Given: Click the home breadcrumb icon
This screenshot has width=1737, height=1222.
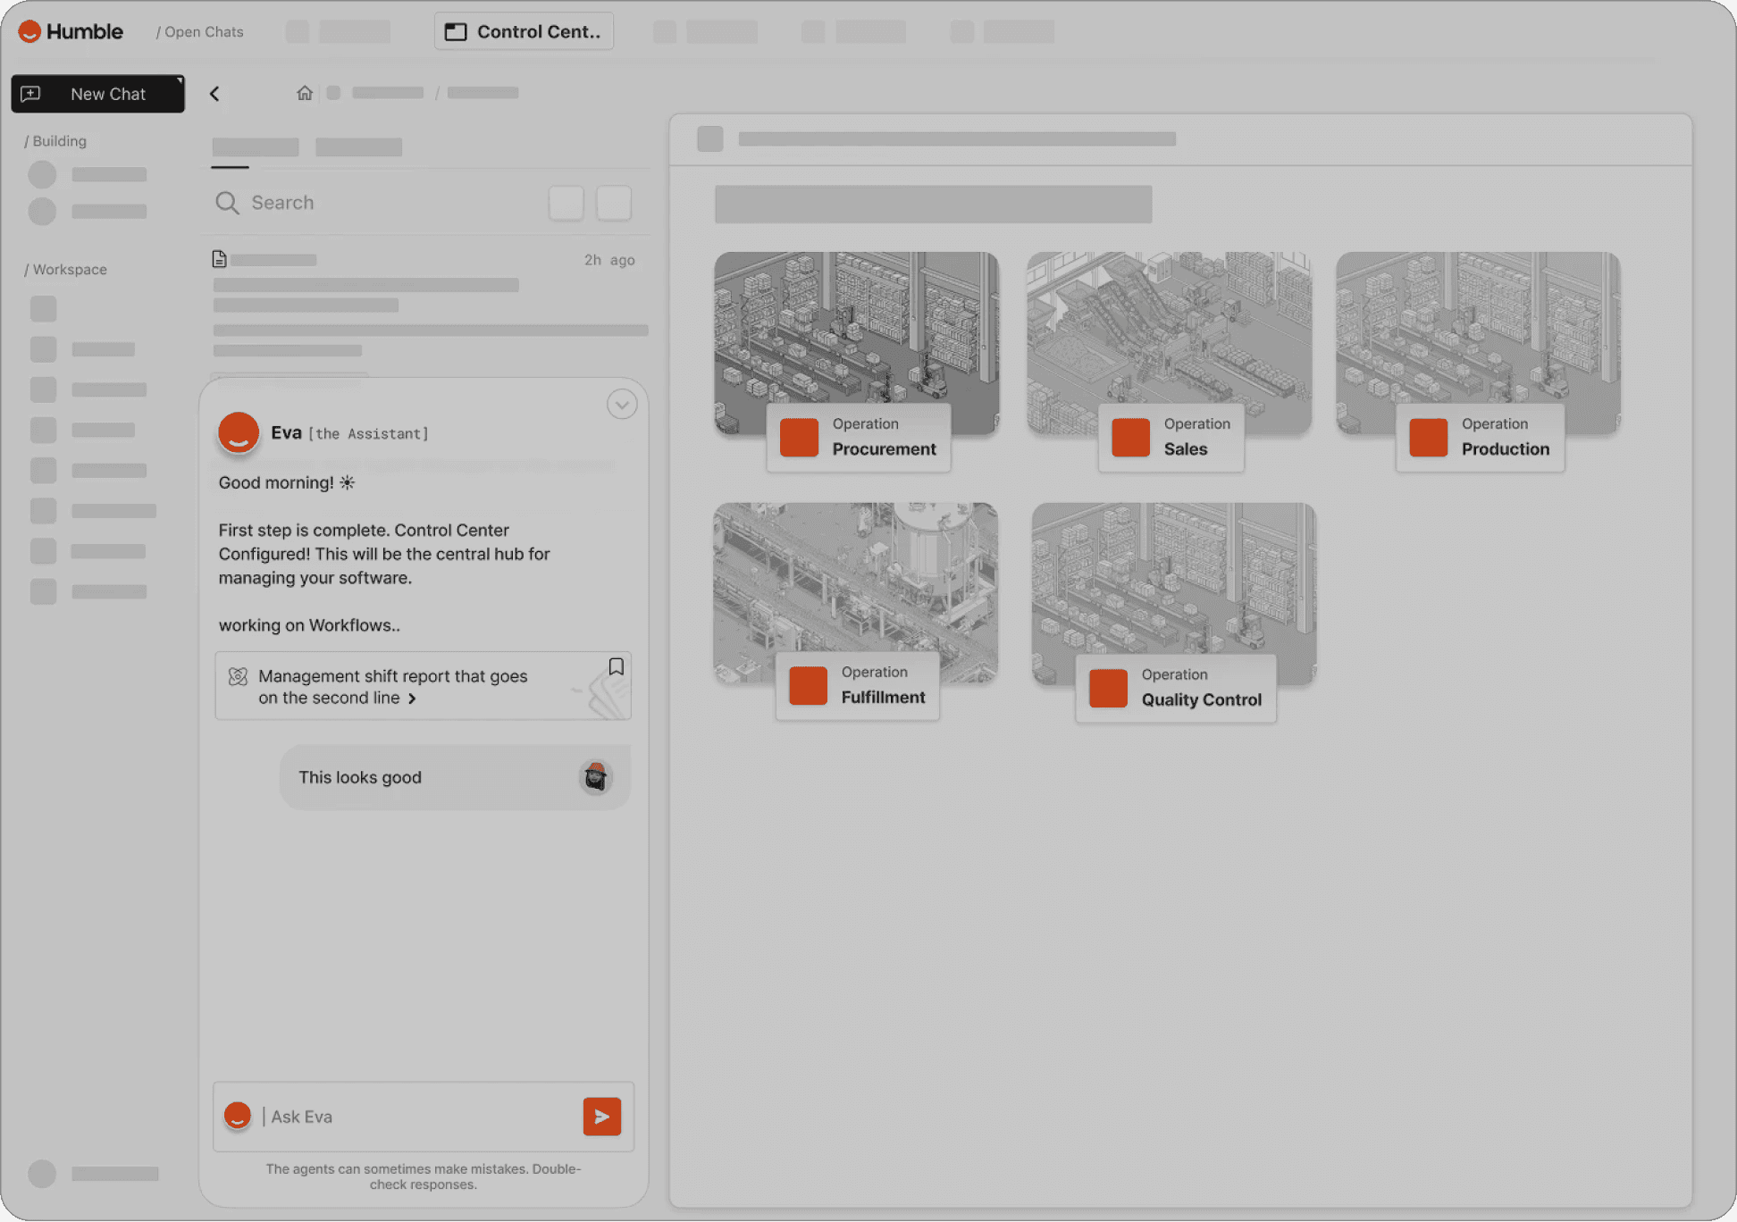Looking at the screenshot, I should pyautogui.click(x=305, y=93).
